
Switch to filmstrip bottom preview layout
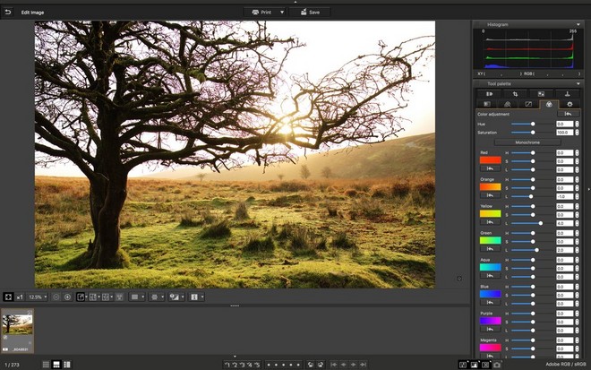56,365
